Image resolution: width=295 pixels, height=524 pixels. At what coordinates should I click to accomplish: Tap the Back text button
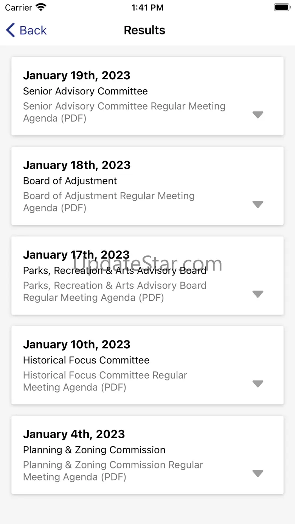click(x=33, y=30)
